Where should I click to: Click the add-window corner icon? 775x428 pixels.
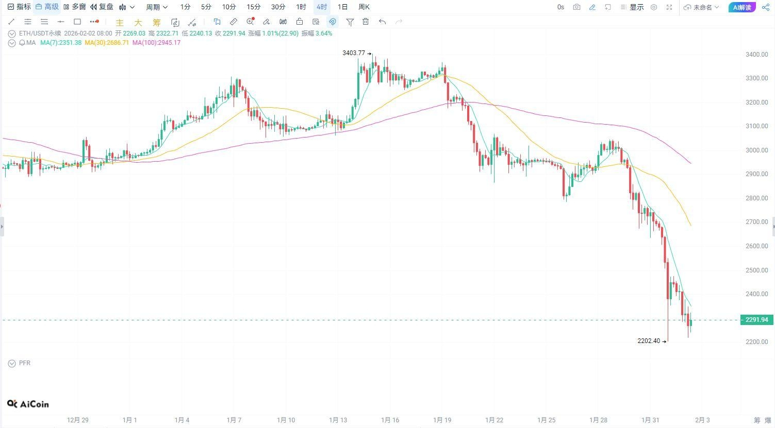click(608, 7)
